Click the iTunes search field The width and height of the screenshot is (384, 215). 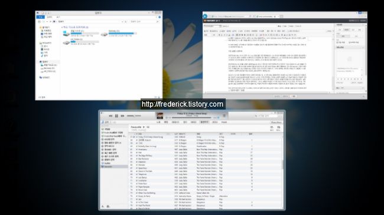[266, 116]
